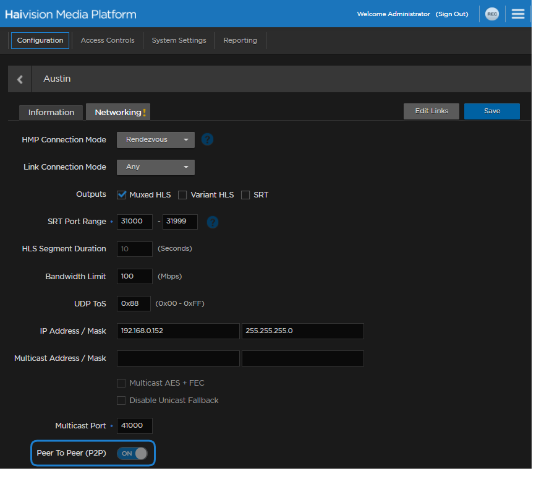Click the Save button
Viewport: 544px width, 481px height.
click(x=492, y=111)
